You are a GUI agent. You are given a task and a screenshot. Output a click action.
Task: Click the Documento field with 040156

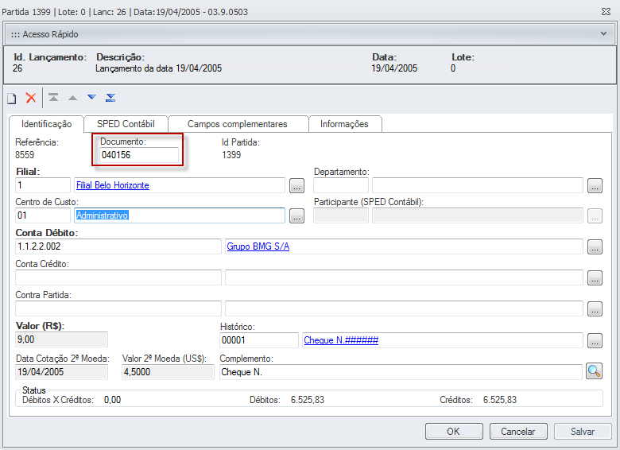click(139, 154)
